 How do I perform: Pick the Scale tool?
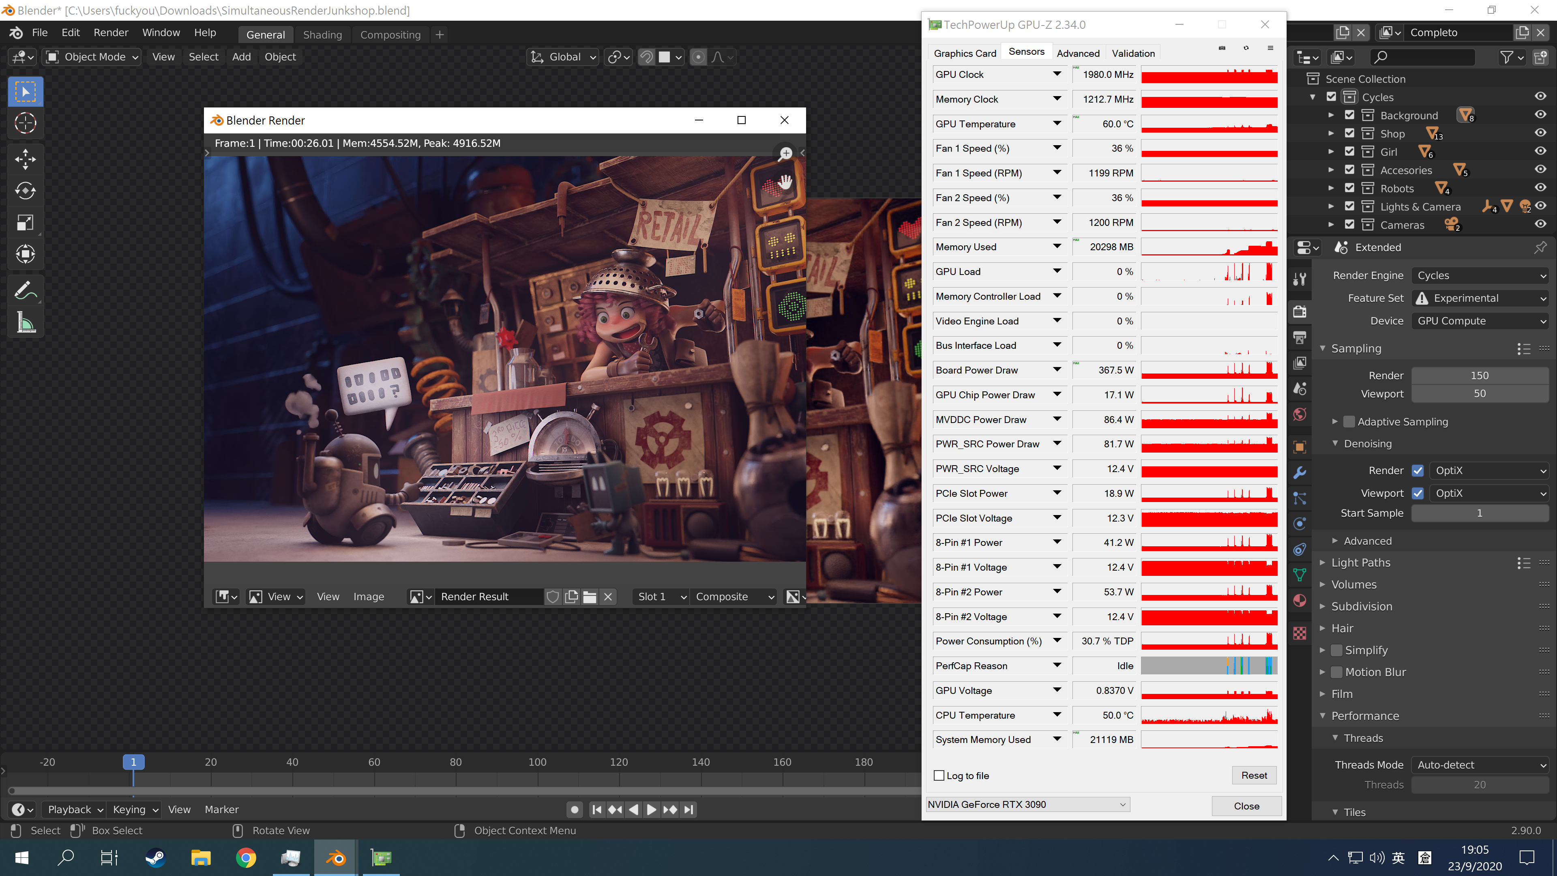tap(26, 223)
